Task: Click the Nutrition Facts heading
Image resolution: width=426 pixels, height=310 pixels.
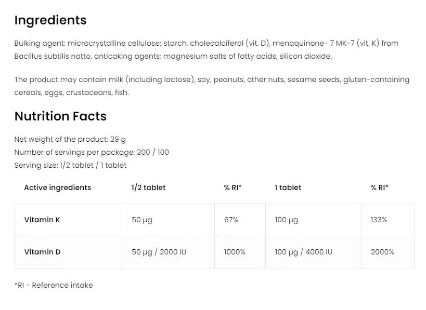Action: [x=60, y=116]
